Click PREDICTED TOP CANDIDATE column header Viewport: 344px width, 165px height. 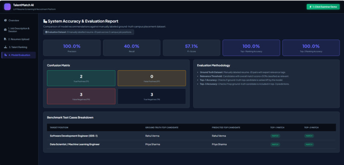(x=226, y=128)
